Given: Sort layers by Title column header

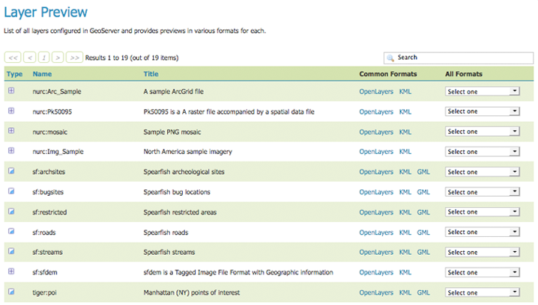Looking at the screenshot, I should [x=151, y=74].
